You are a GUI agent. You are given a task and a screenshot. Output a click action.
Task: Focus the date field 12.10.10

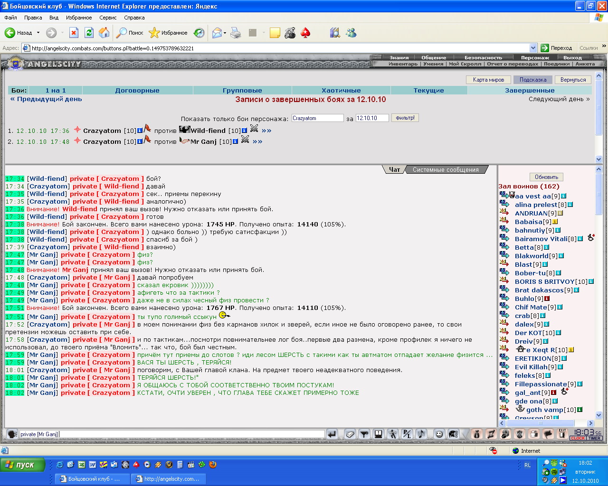point(372,118)
